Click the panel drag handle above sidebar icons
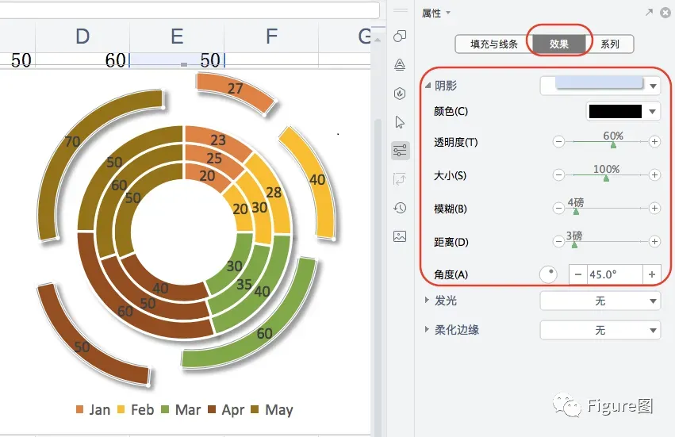The height and width of the screenshot is (437, 675). [x=400, y=10]
